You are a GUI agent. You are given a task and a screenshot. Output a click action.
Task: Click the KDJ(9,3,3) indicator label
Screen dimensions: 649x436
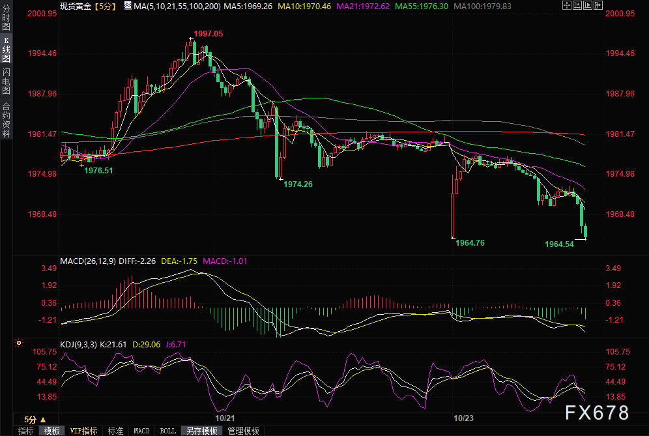[x=79, y=345]
